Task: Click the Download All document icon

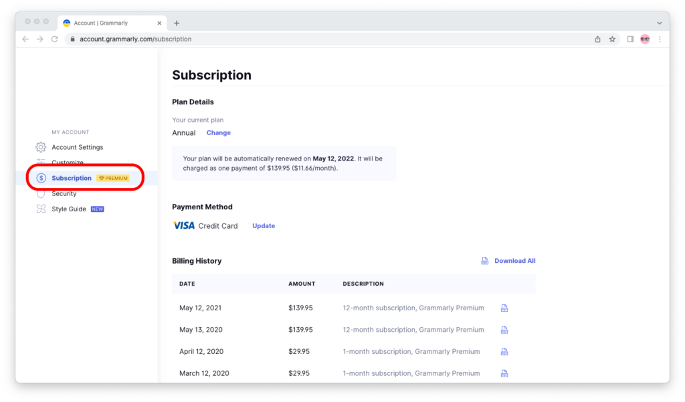Action: tap(485, 261)
